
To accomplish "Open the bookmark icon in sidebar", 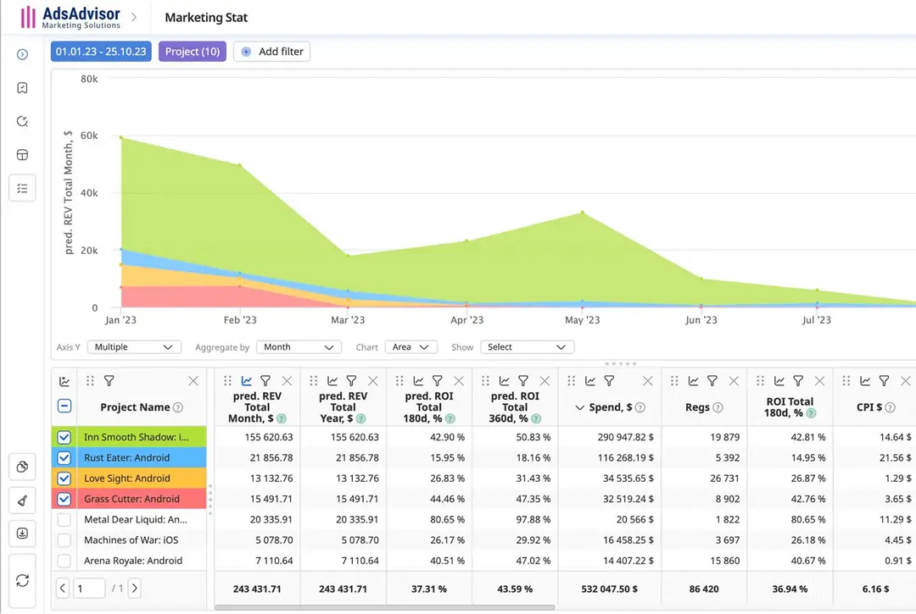I will pos(22,88).
